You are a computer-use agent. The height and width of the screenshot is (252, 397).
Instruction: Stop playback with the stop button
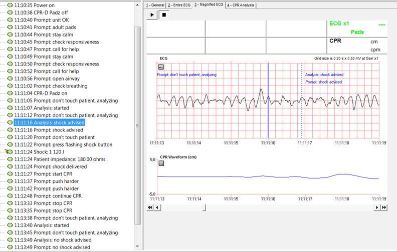point(164,15)
